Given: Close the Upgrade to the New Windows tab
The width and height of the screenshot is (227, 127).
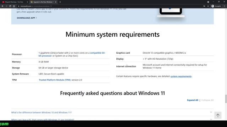Looking at the screenshot, I should [56, 2].
